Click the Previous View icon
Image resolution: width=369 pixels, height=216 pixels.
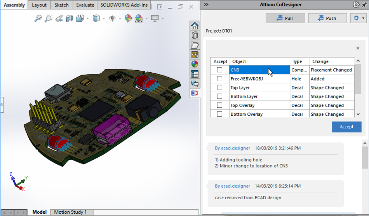point(59,18)
